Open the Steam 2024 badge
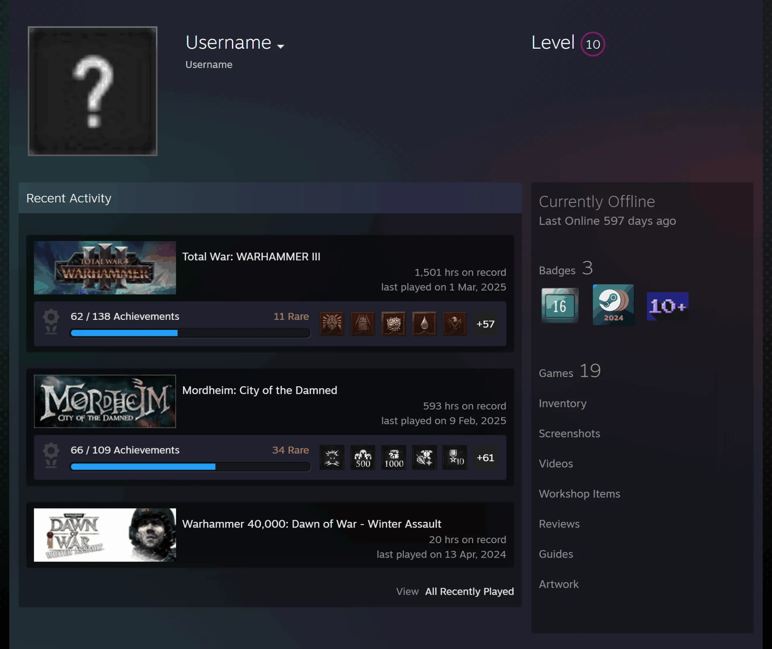This screenshot has height=649, width=772. point(613,305)
